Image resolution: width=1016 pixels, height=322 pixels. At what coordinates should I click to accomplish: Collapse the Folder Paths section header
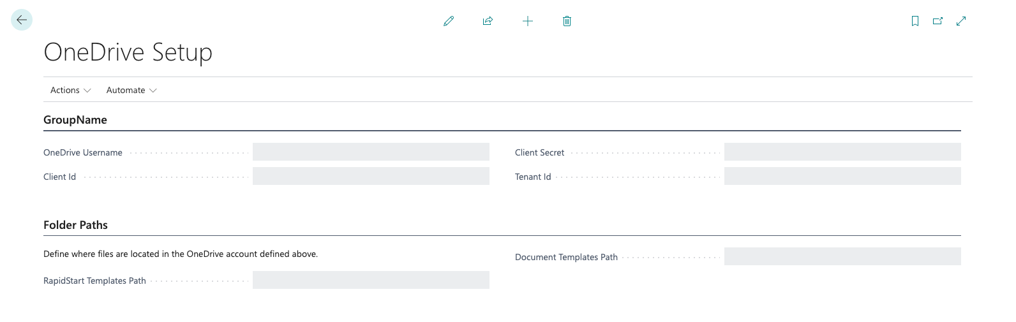click(75, 225)
